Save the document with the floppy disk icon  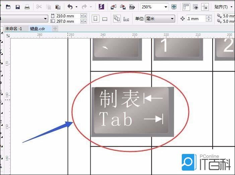[x=18, y=7]
